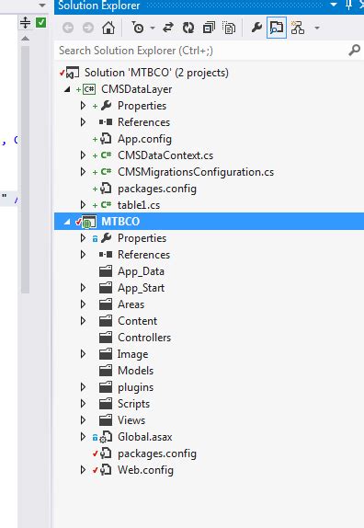Select Web.config file

[145, 470]
